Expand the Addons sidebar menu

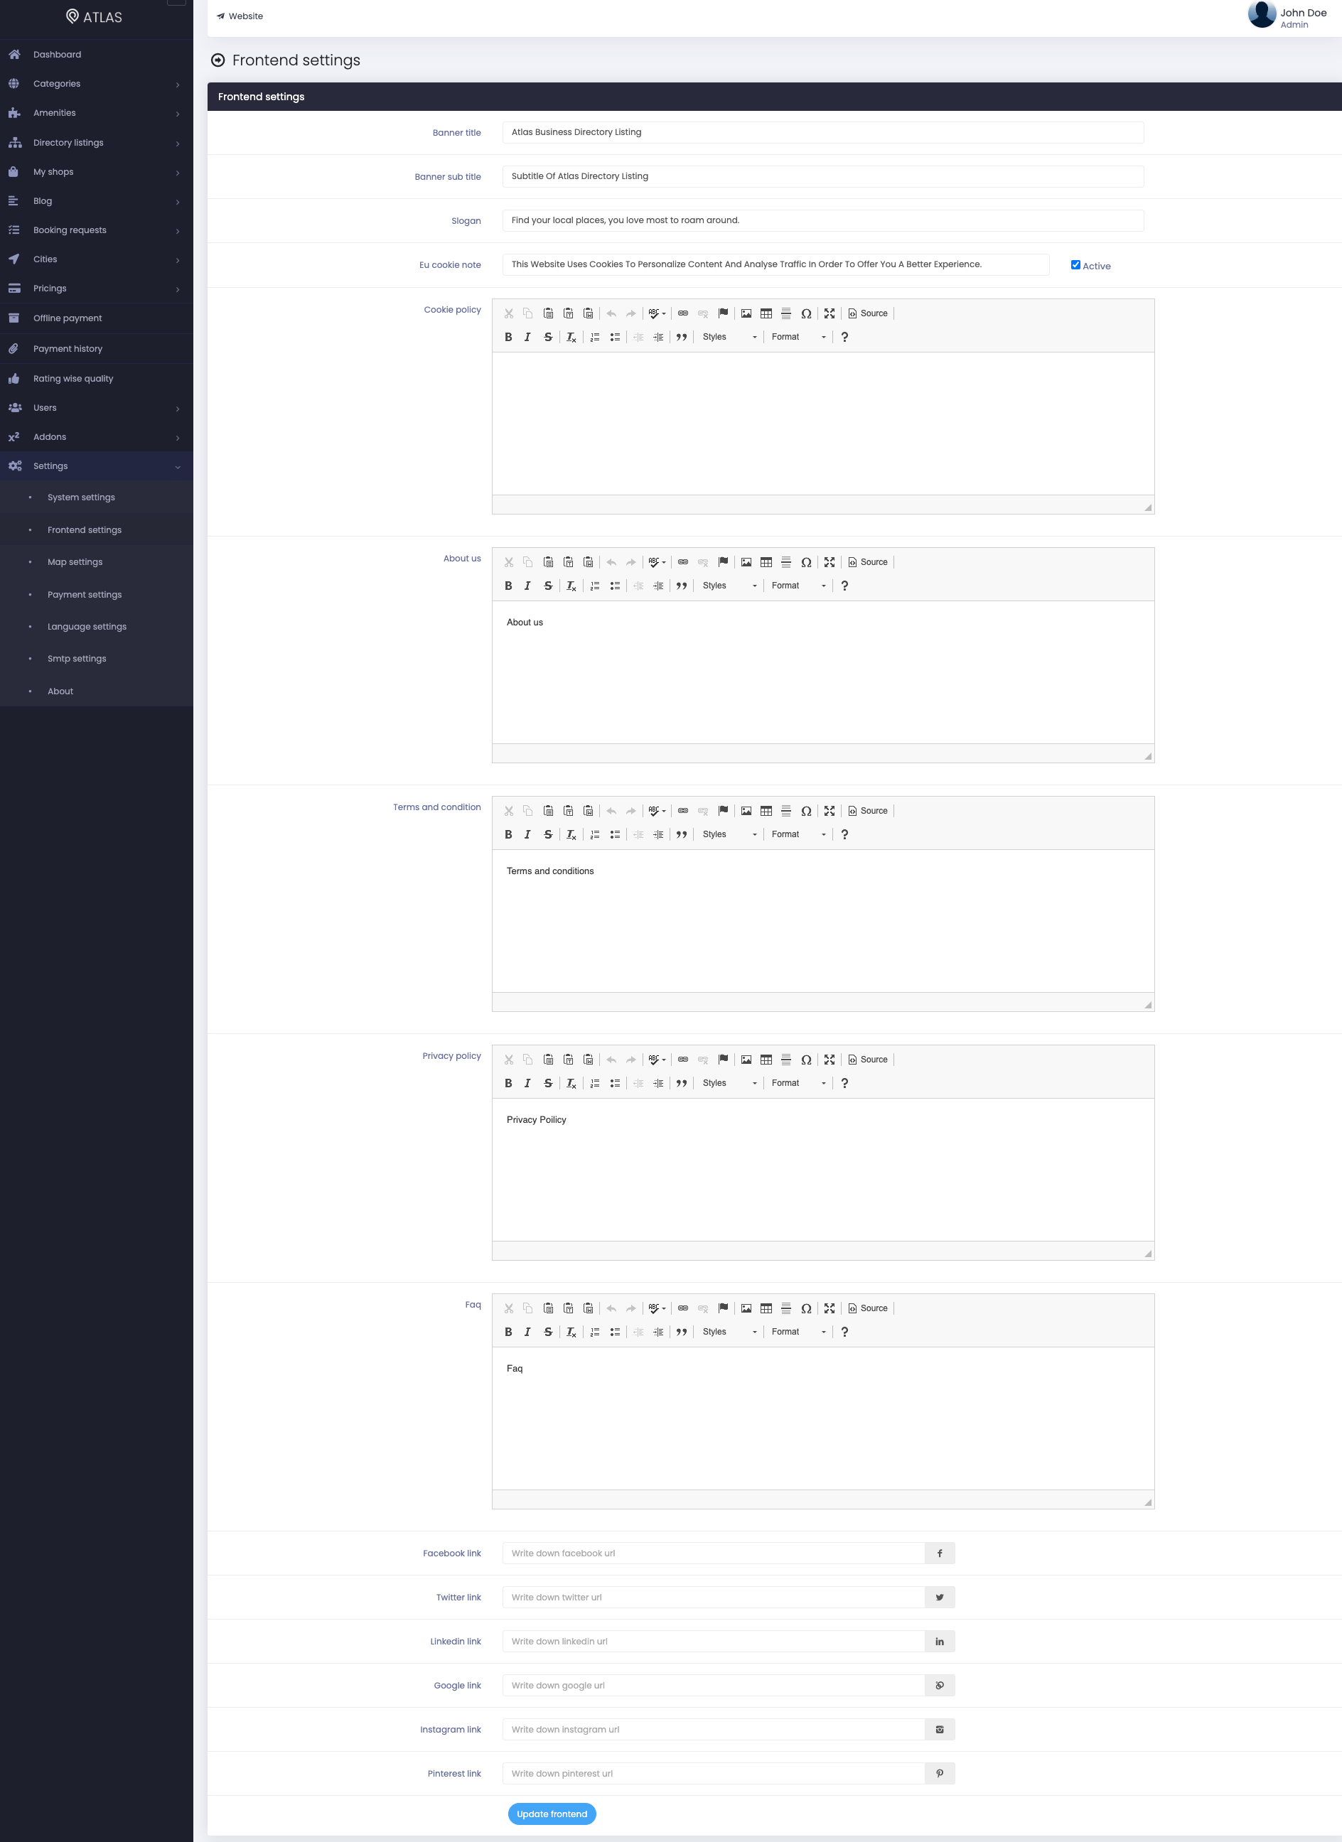97,437
